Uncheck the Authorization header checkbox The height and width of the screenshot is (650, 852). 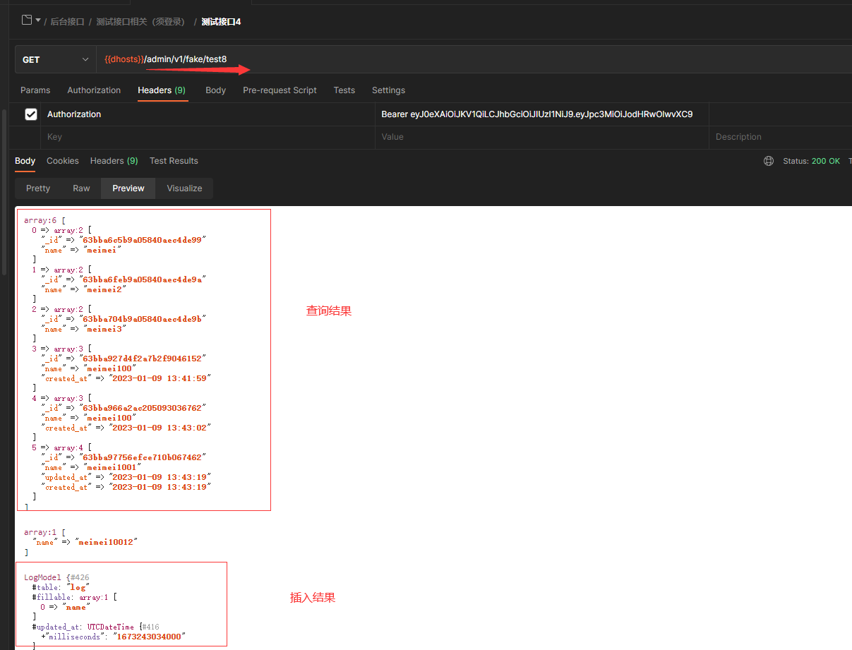tap(31, 114)
